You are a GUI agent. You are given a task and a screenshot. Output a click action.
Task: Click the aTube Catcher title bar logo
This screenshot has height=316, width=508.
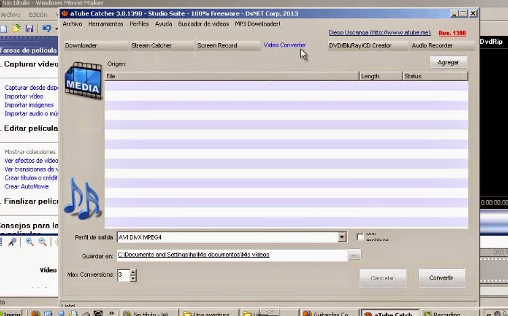tap(65, 14)
